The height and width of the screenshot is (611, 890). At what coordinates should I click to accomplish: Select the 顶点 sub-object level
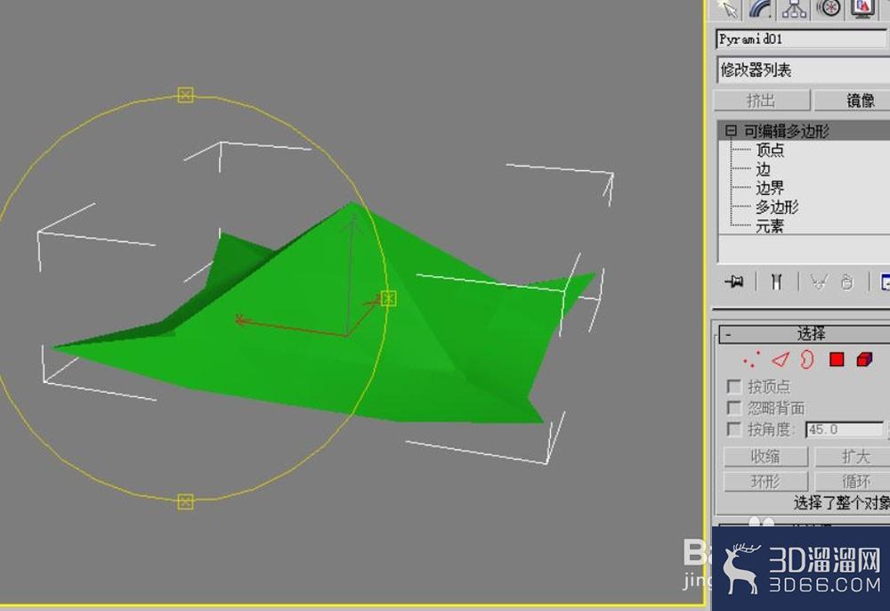click(770, 150)
